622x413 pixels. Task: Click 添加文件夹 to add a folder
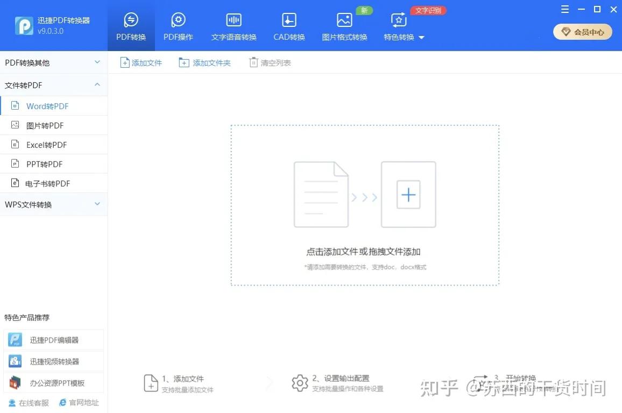pyautogui.click(x=205, y=62)
